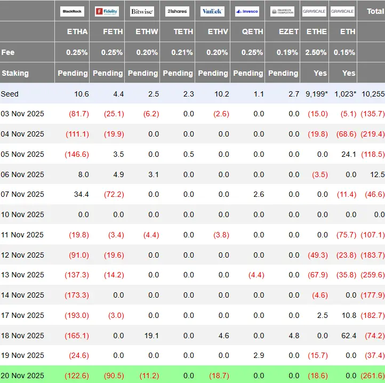
Task: Select the 05 Nov 2025 date row
Action: click(192, 154)
